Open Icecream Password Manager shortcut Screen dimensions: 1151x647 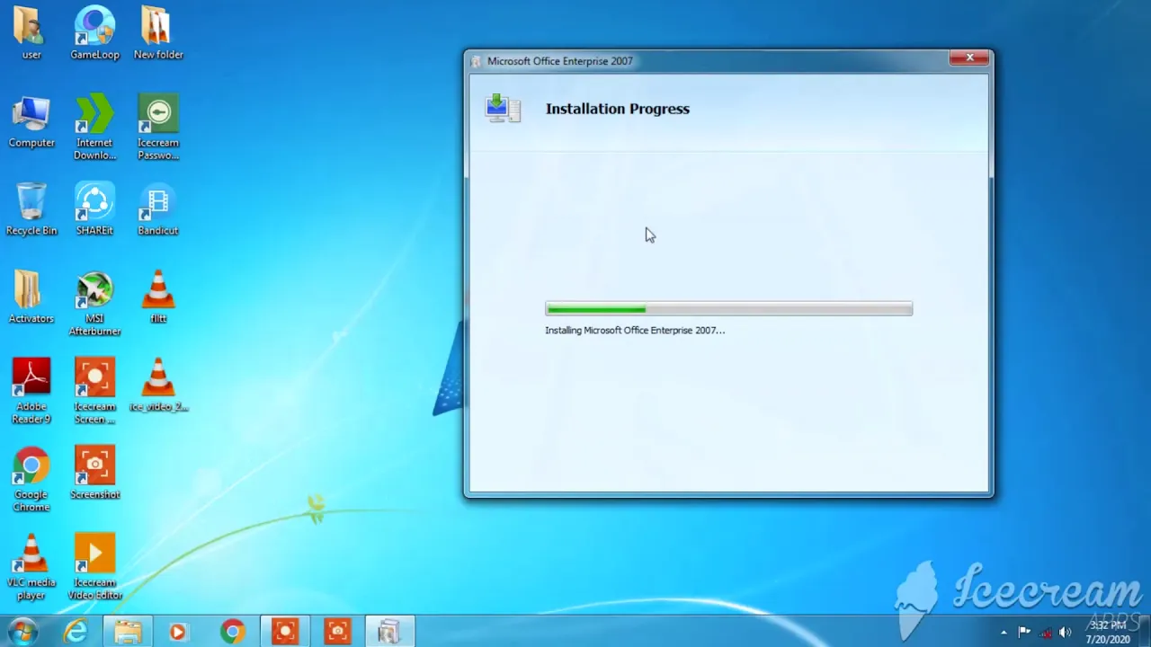158,127
